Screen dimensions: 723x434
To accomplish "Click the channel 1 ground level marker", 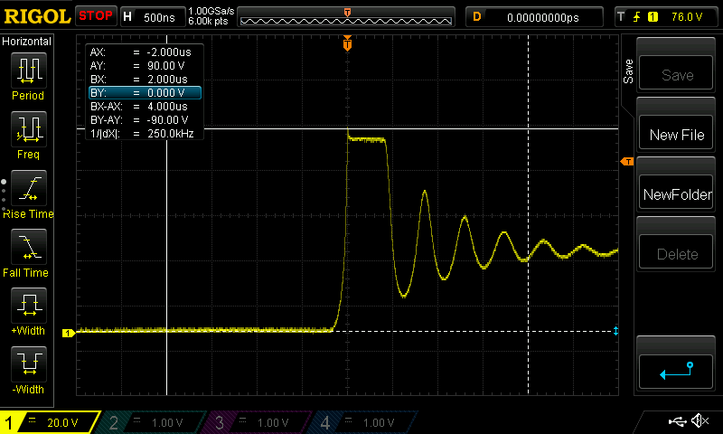I will click(x=69, y=333).
